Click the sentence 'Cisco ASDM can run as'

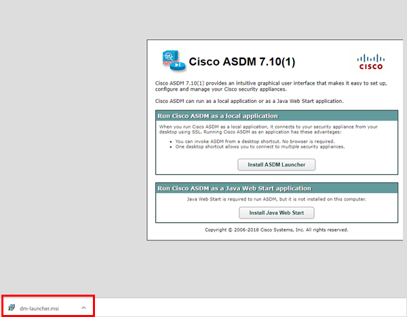click(x=248, y=101)
